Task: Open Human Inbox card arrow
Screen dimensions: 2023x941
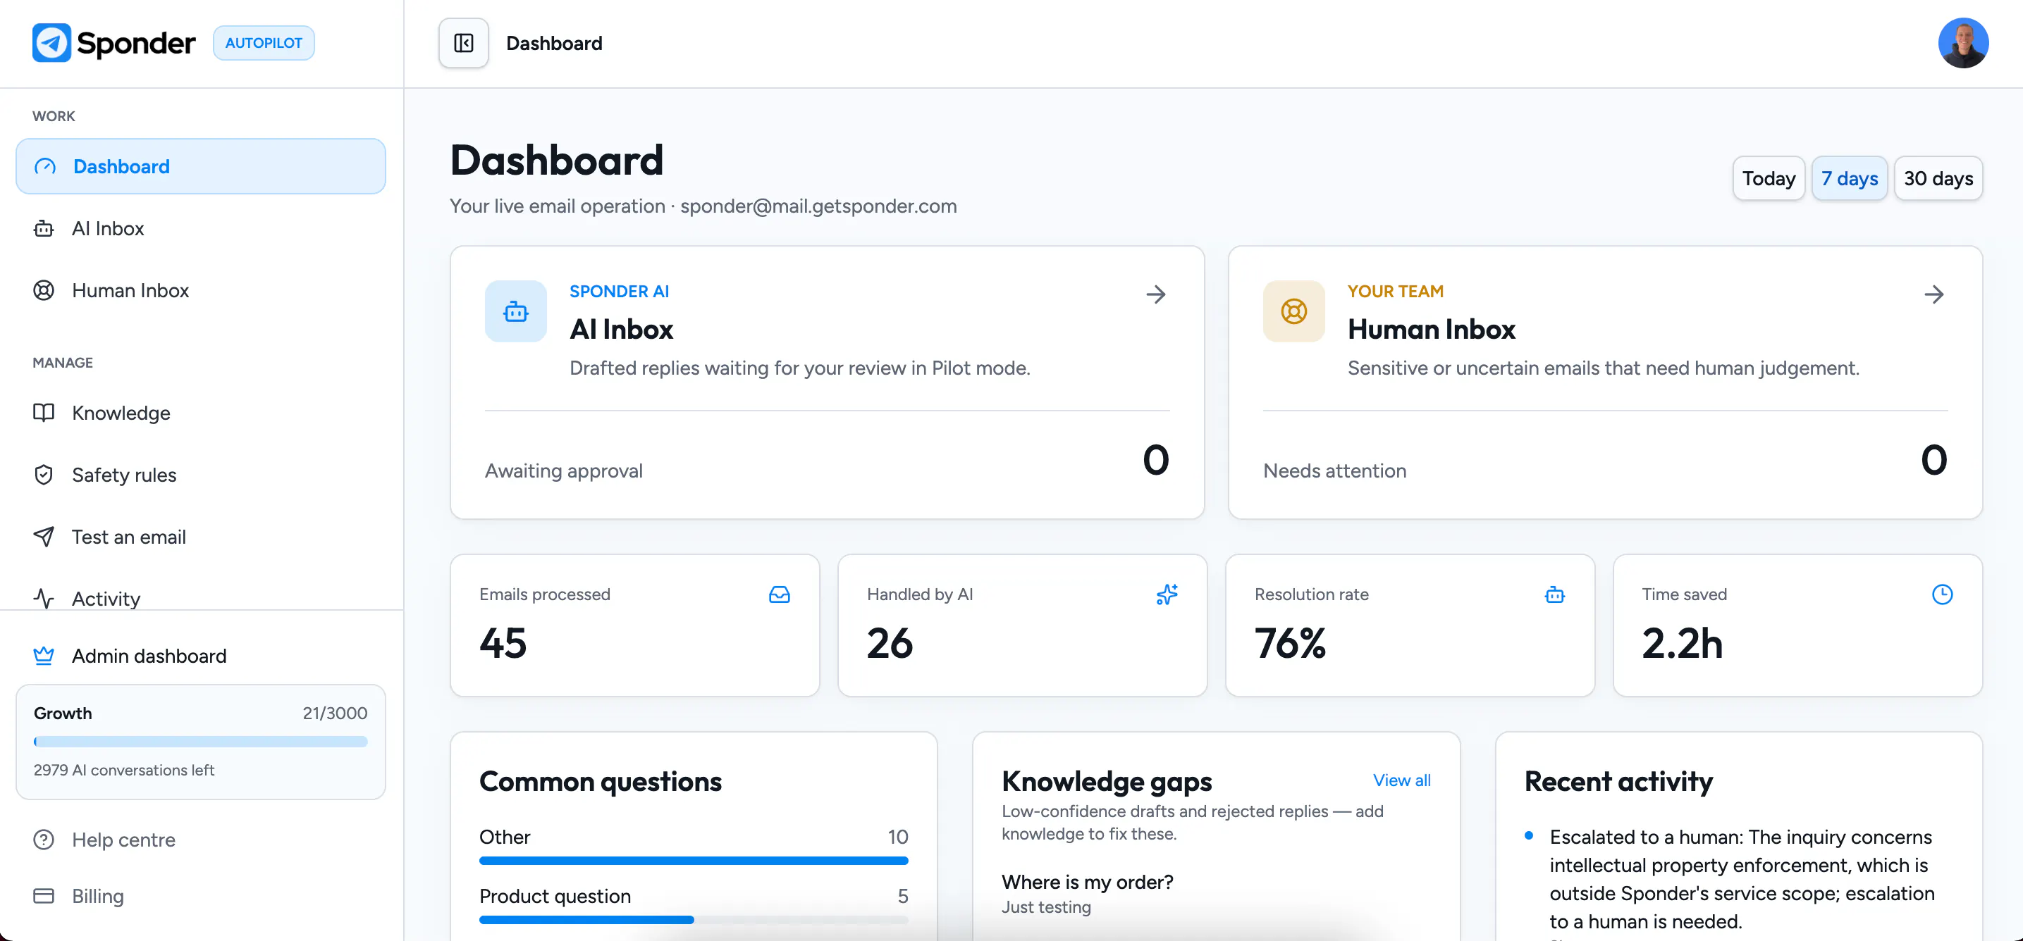Action: point(1933,295)
